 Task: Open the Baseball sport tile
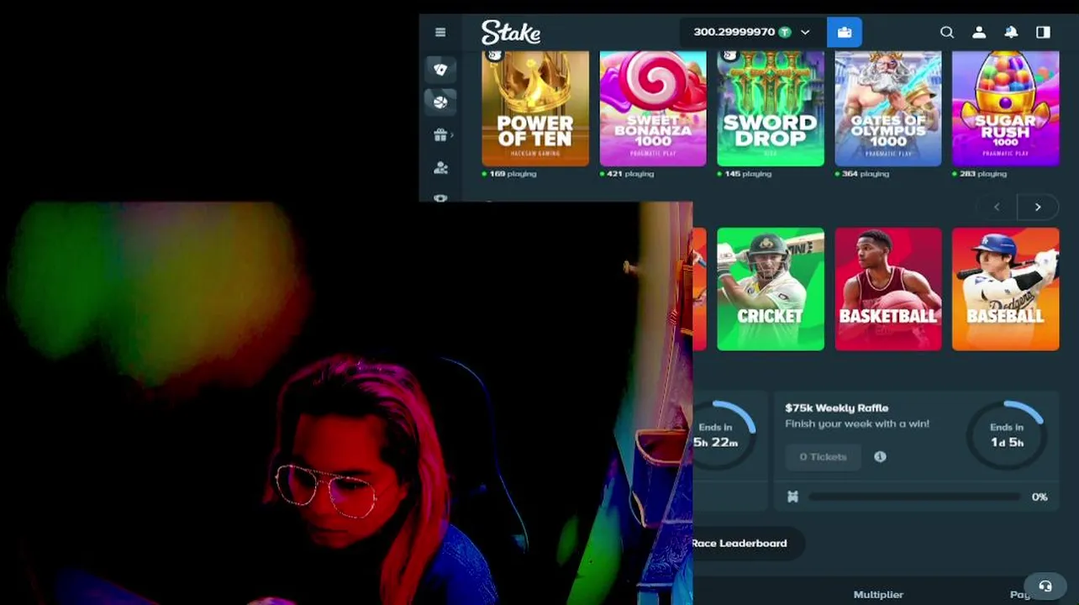(x=1006, y=289)
